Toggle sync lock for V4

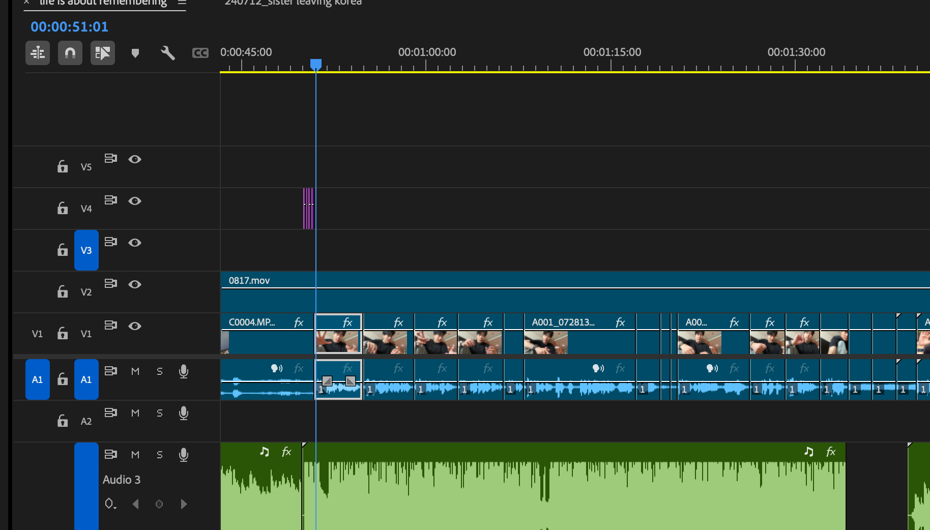pos(111,200)
